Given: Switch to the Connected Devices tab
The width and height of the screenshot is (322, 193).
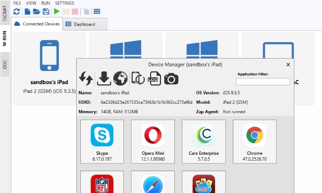Looking at the screenshot, I should pos(37,24).
